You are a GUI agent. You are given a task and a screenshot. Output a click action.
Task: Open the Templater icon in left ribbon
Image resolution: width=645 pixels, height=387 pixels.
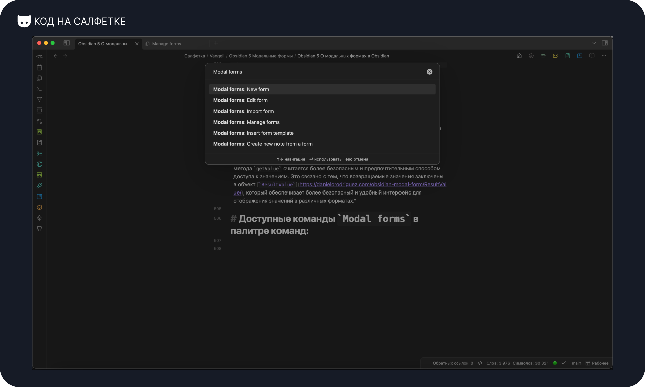tap(39, 57)
